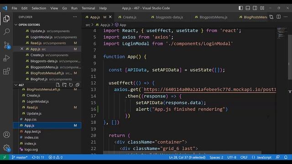The height and width of the screenshot is (164, 292).
Task: Click the New Folder icon in 467 folder header
Action: (64, 85)
